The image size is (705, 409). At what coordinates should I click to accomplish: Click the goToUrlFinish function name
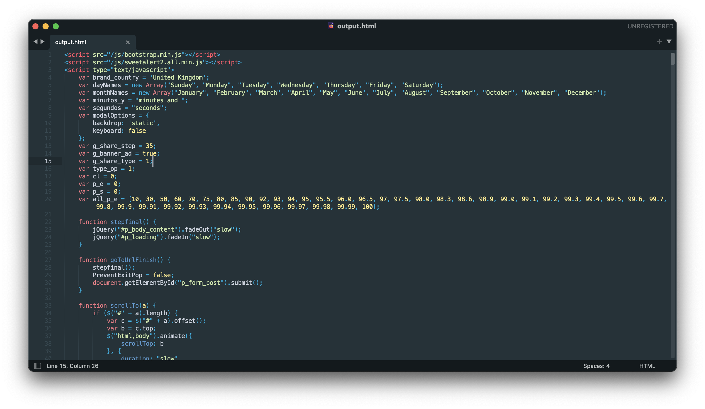133,260
